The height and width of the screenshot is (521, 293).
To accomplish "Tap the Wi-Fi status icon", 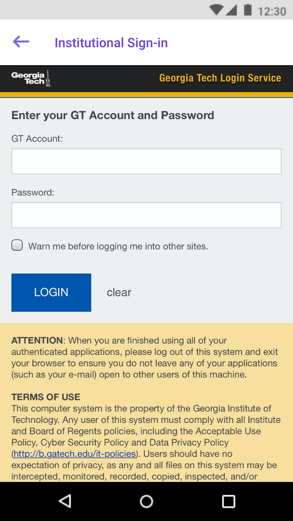I will 217,10.
